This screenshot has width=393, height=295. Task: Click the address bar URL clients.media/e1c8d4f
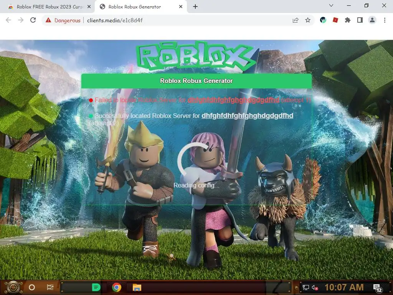coord(115,20)
